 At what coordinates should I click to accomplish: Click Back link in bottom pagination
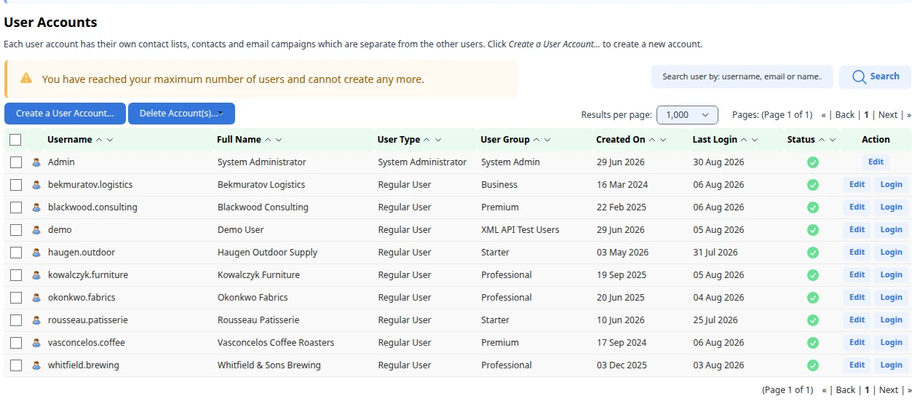tap(846, 390)
